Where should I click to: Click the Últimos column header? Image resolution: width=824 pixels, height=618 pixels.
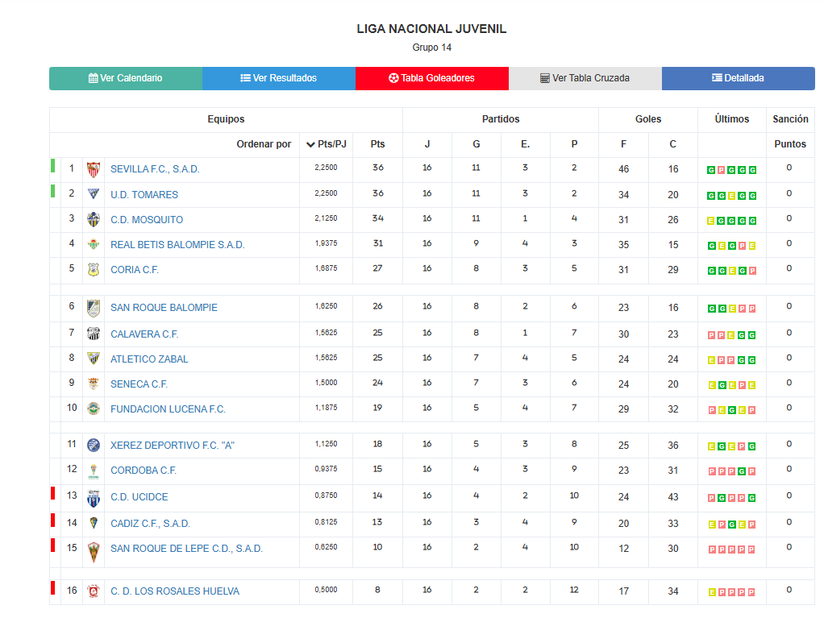pos(732,119)
